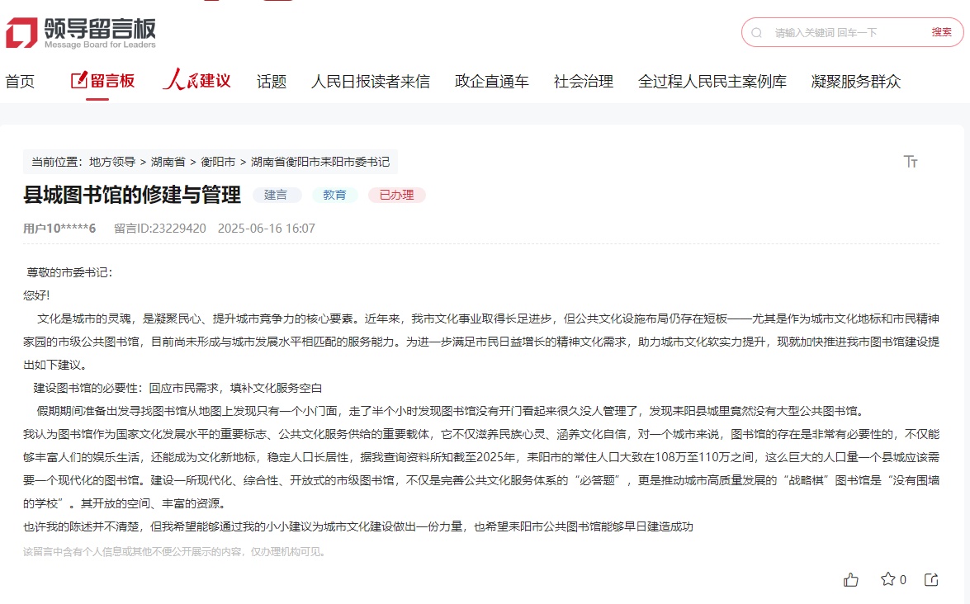
Task: Open the 政企直通车 section
Action: [491, 82]
